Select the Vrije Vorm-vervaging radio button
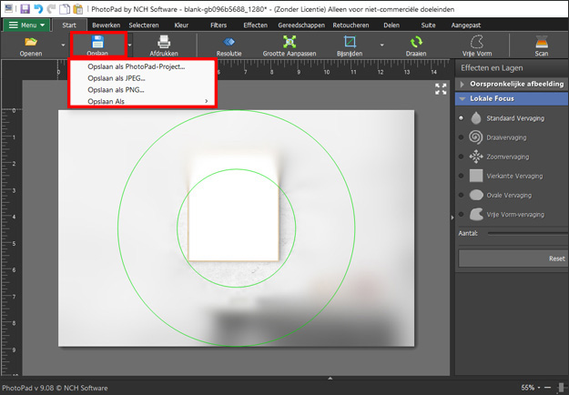Viewport: 569px width, 395px height. pos(462,214)
